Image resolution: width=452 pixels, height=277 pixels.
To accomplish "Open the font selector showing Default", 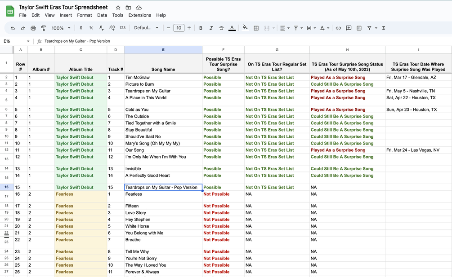I will [x=143, y=28].
